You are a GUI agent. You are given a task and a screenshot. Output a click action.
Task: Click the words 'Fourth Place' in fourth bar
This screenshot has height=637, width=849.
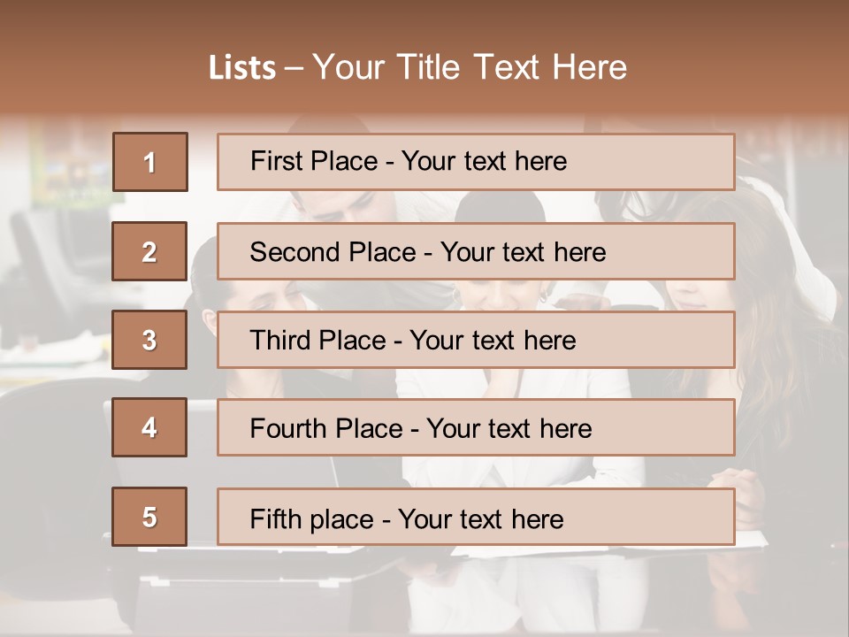[x=326, y=428]
